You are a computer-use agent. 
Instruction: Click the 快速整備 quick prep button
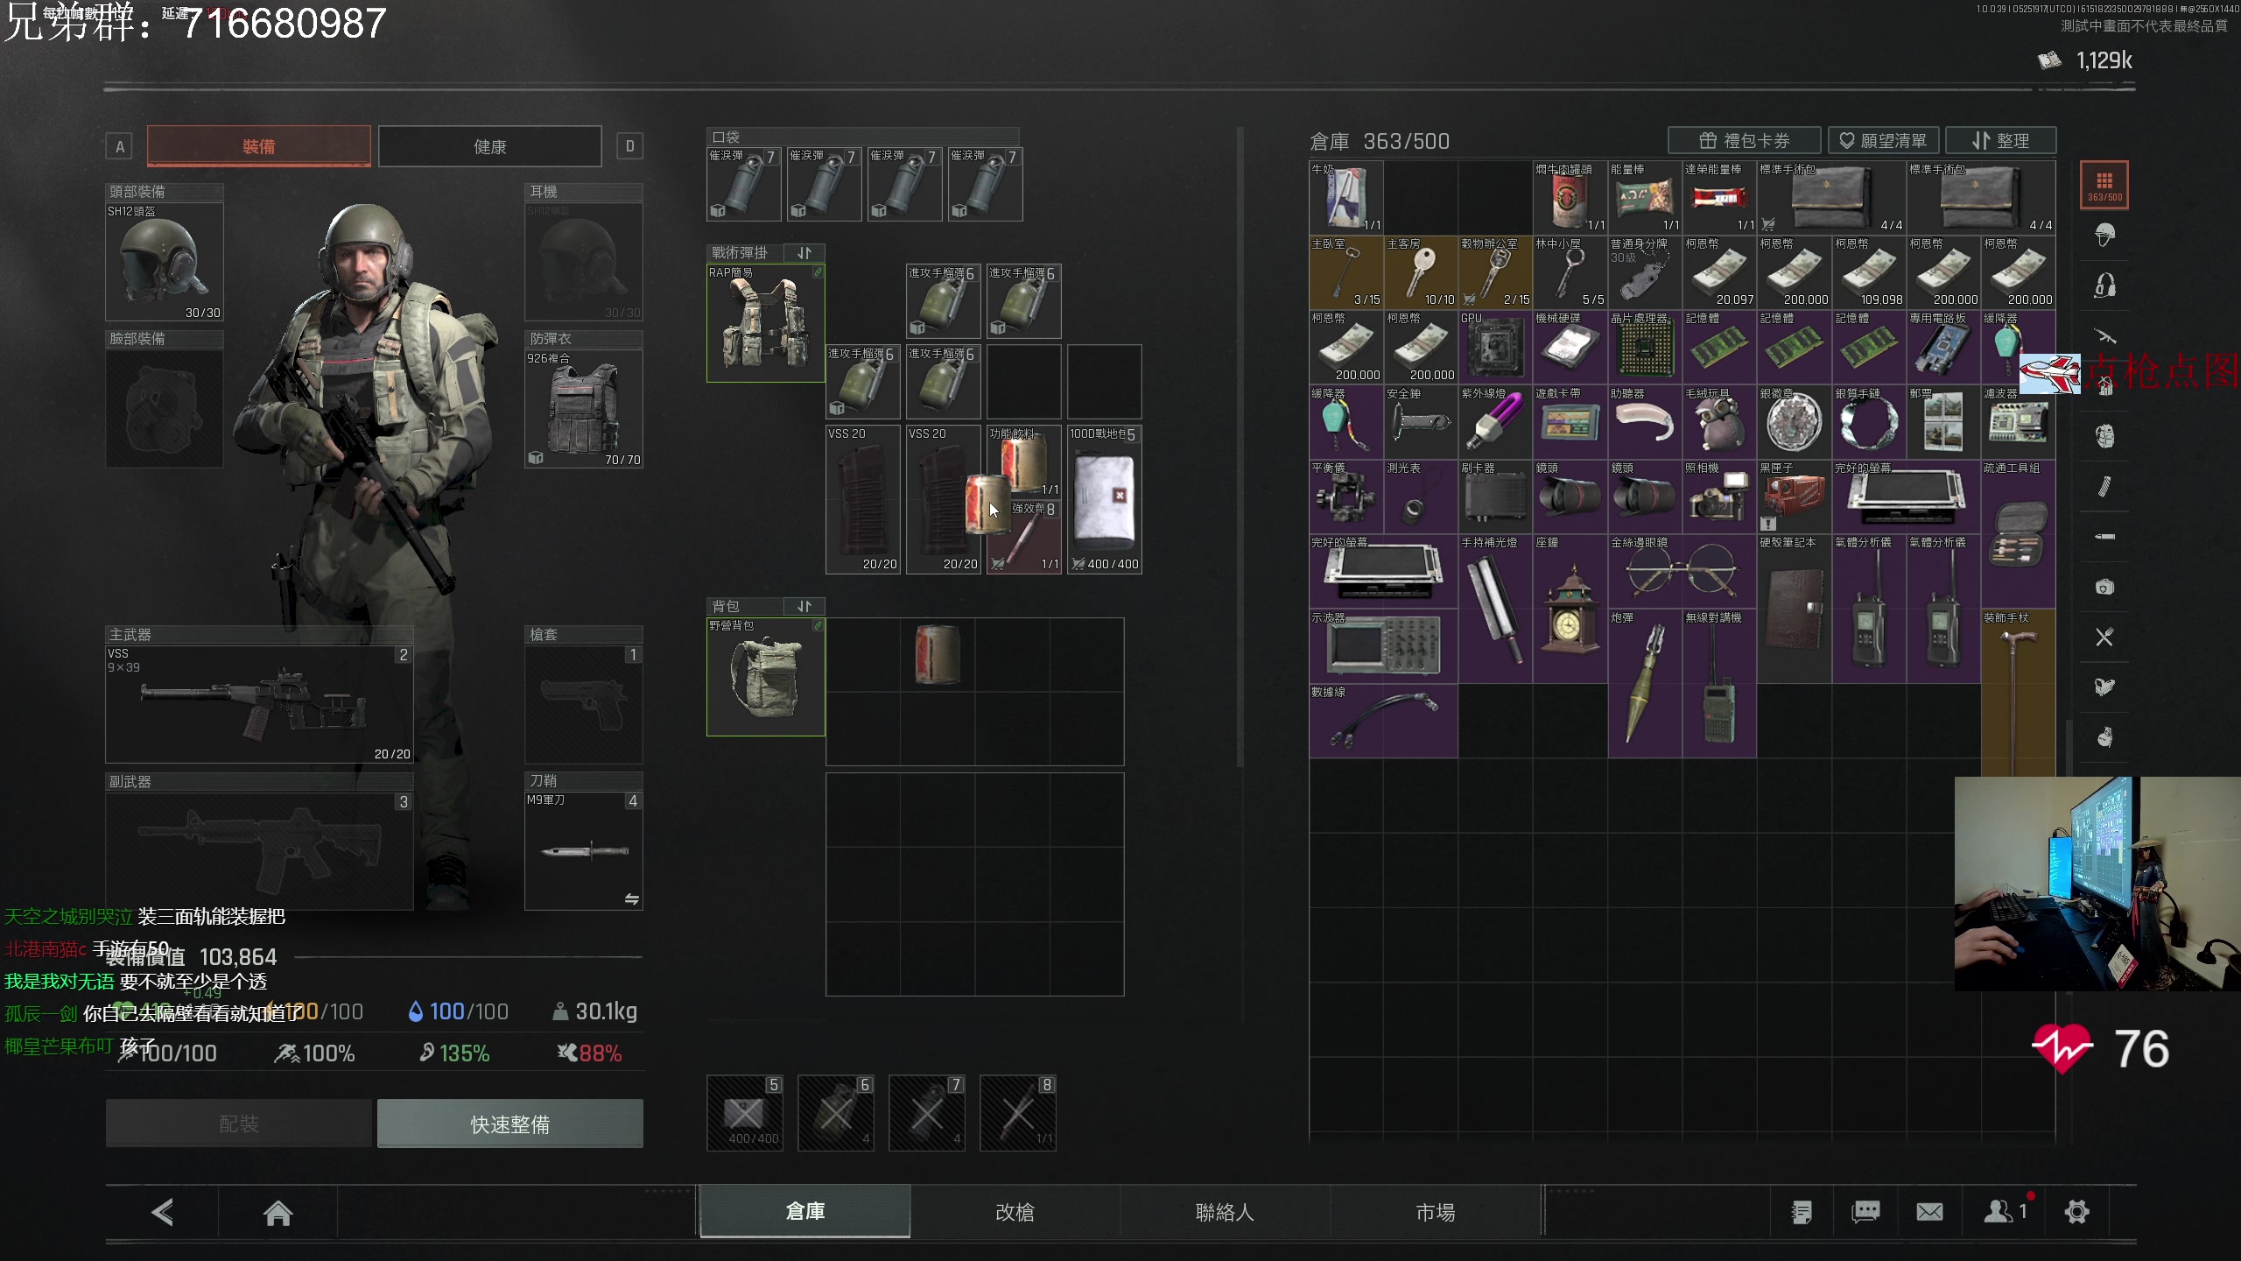510,1124
